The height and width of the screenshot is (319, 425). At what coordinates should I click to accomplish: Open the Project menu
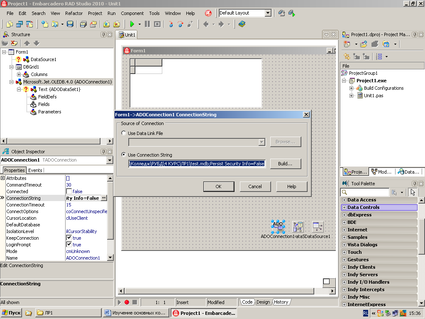[95, 13]
